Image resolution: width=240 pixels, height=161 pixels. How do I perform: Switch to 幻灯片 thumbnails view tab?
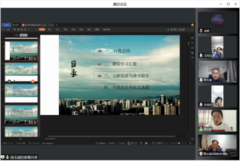point(23,35)
